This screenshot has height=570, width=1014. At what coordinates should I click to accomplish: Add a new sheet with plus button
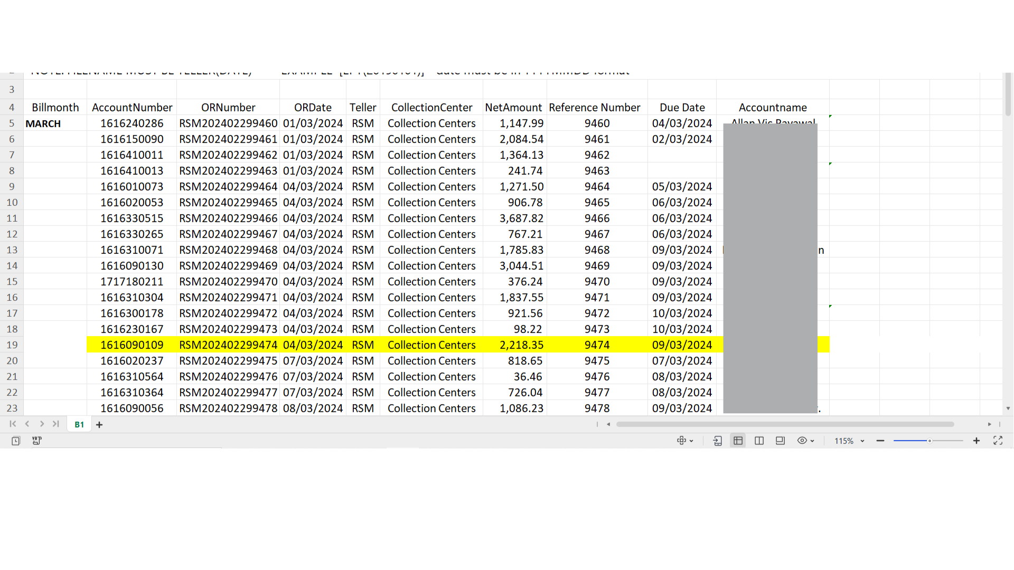pos(99,424)
